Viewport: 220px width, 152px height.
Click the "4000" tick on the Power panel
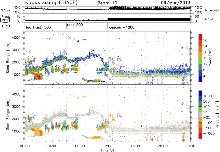[x=16, y=38]
